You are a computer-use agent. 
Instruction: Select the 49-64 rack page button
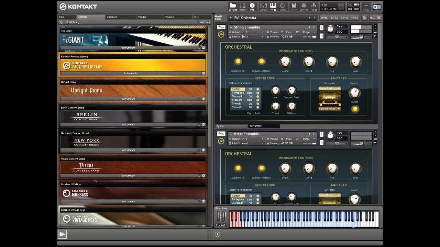coord(354,17)
